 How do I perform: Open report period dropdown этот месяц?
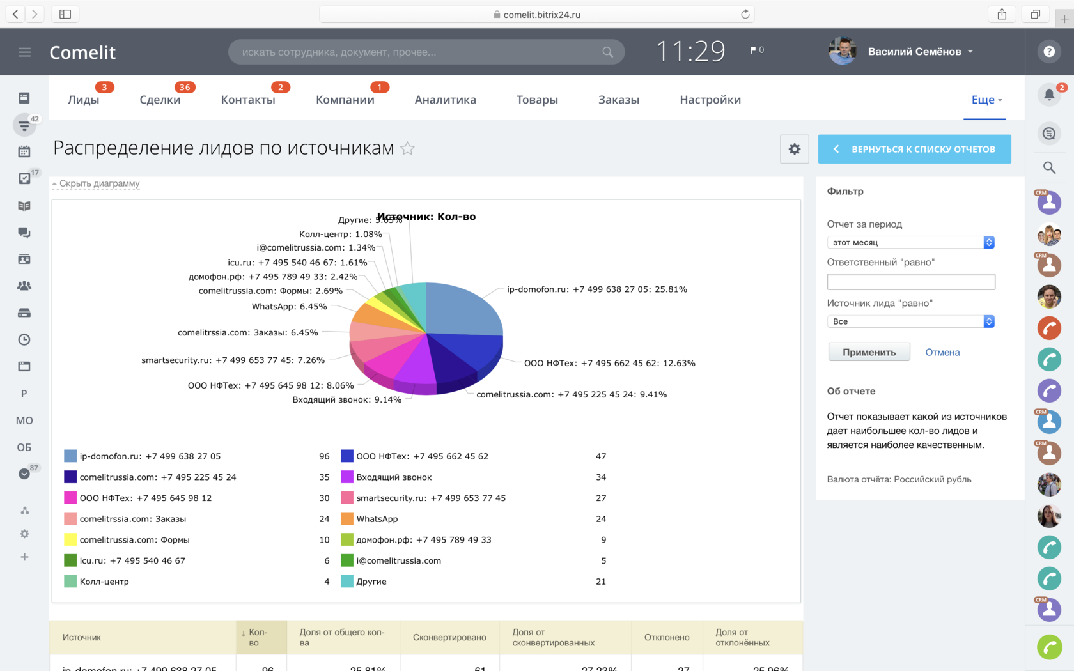point(910,242)
